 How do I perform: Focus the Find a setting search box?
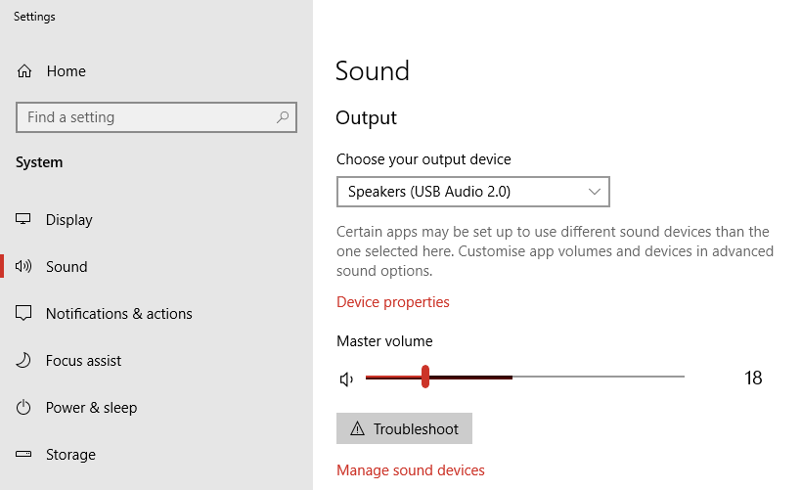point(147,117)
